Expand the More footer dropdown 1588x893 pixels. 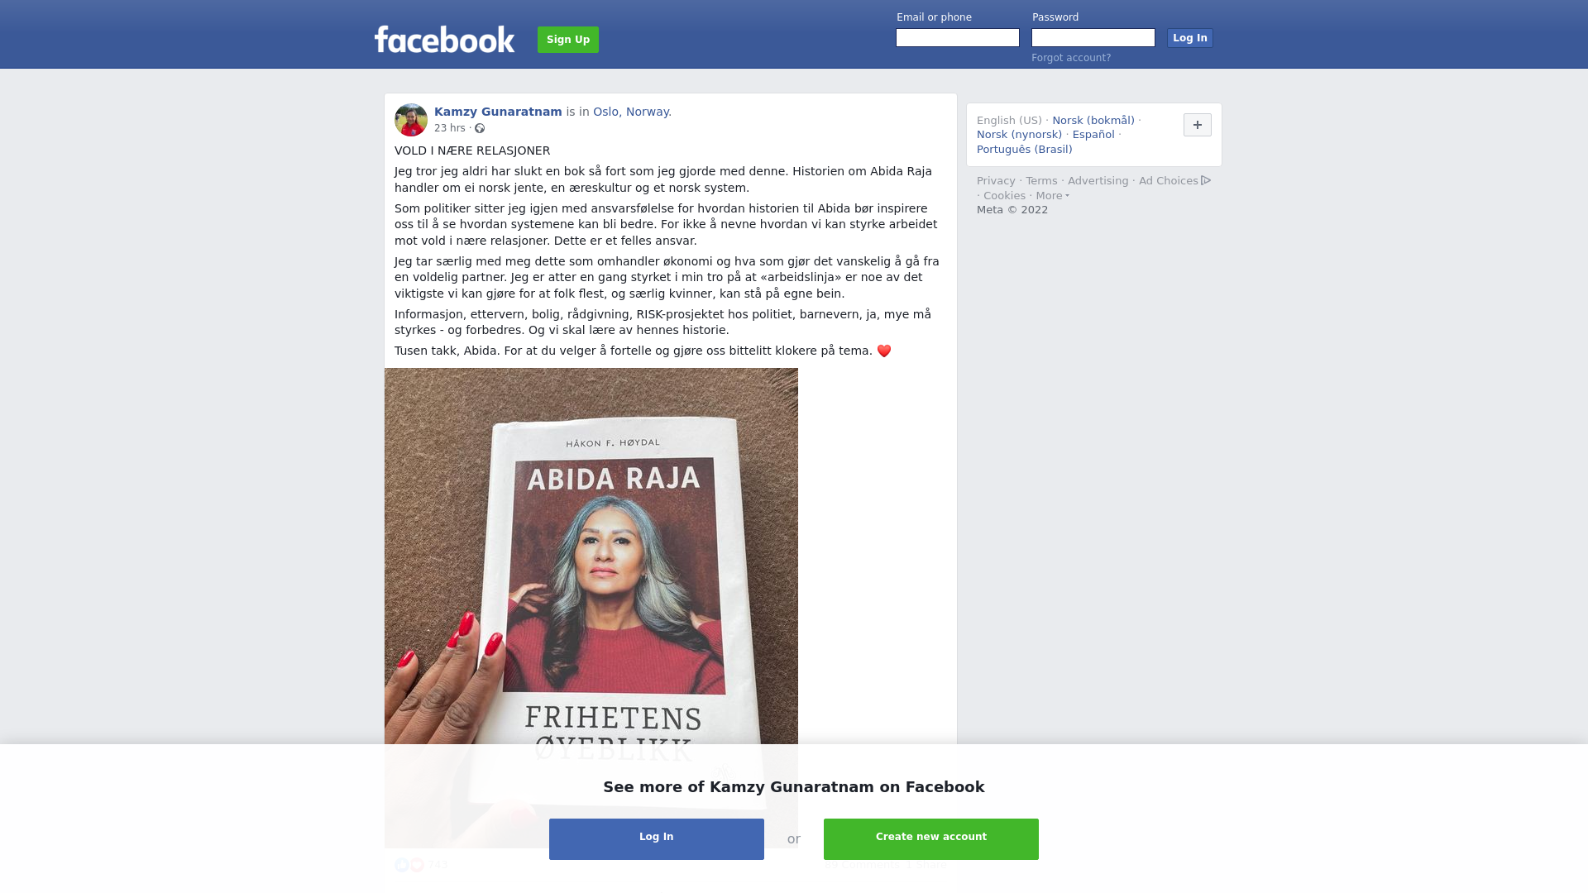[x=1052, y=196]
